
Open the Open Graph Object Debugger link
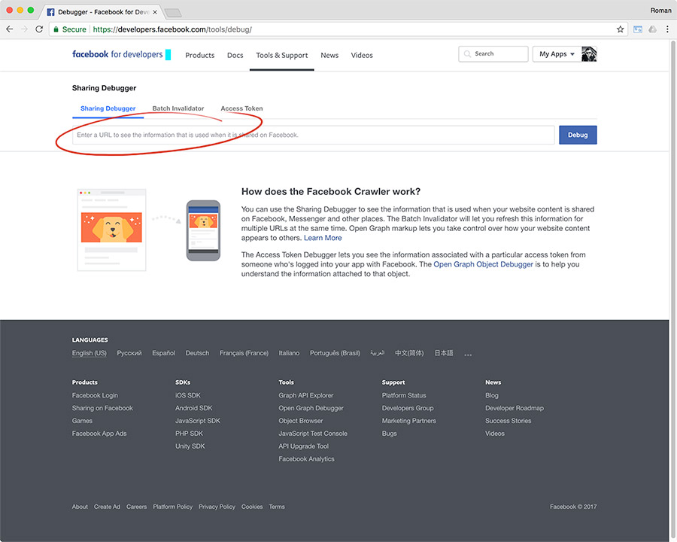[483, 264]
